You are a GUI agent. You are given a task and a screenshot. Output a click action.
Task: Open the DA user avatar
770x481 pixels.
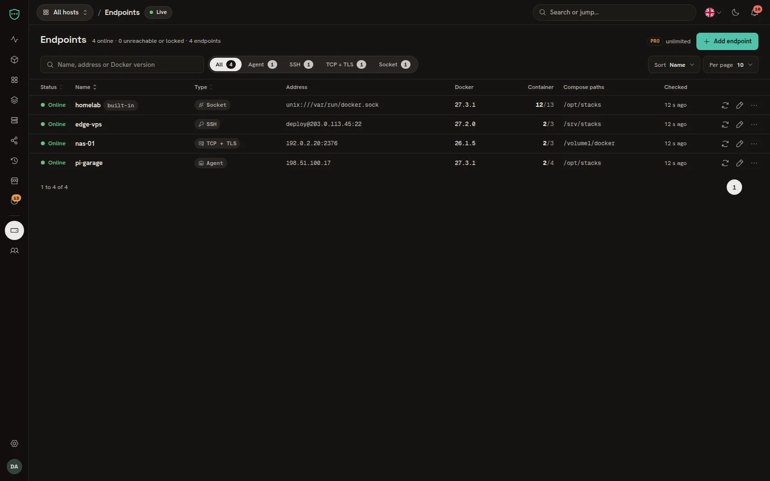point(14,467)
